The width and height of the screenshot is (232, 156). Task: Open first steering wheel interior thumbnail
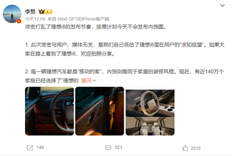(x=49, y=111)
